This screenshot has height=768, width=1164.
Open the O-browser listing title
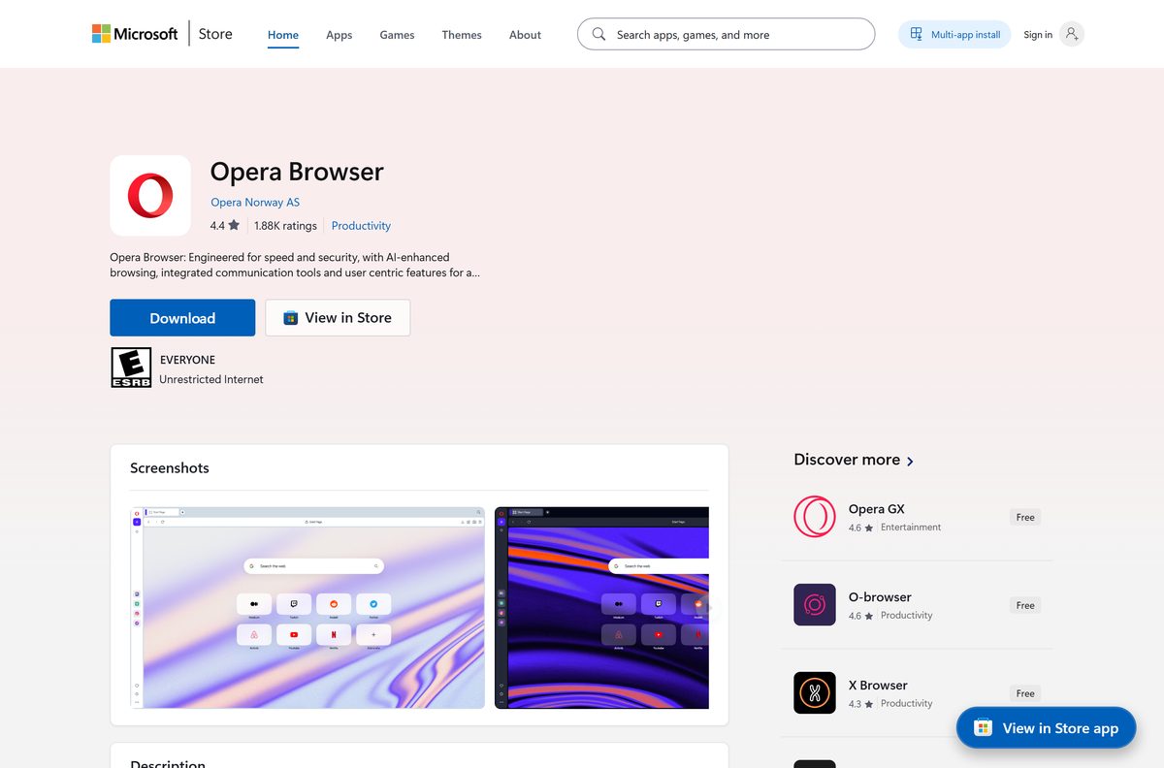coord(880,597)
